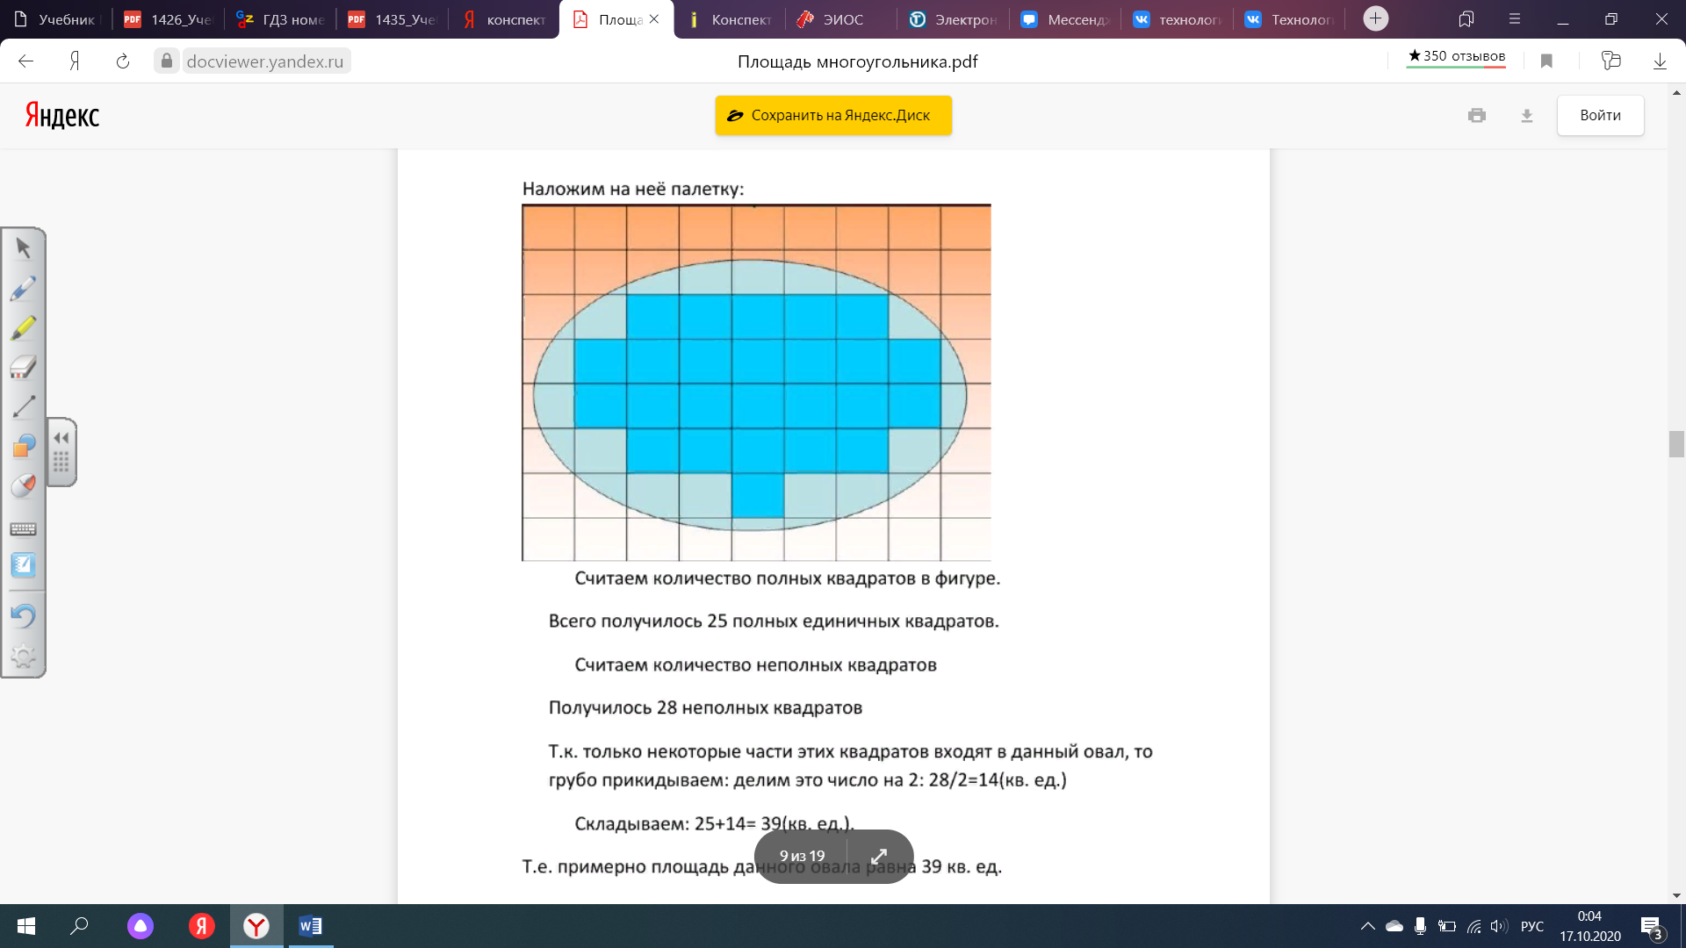Open the Yandex Browser taskbar icon

click(256, 926)
